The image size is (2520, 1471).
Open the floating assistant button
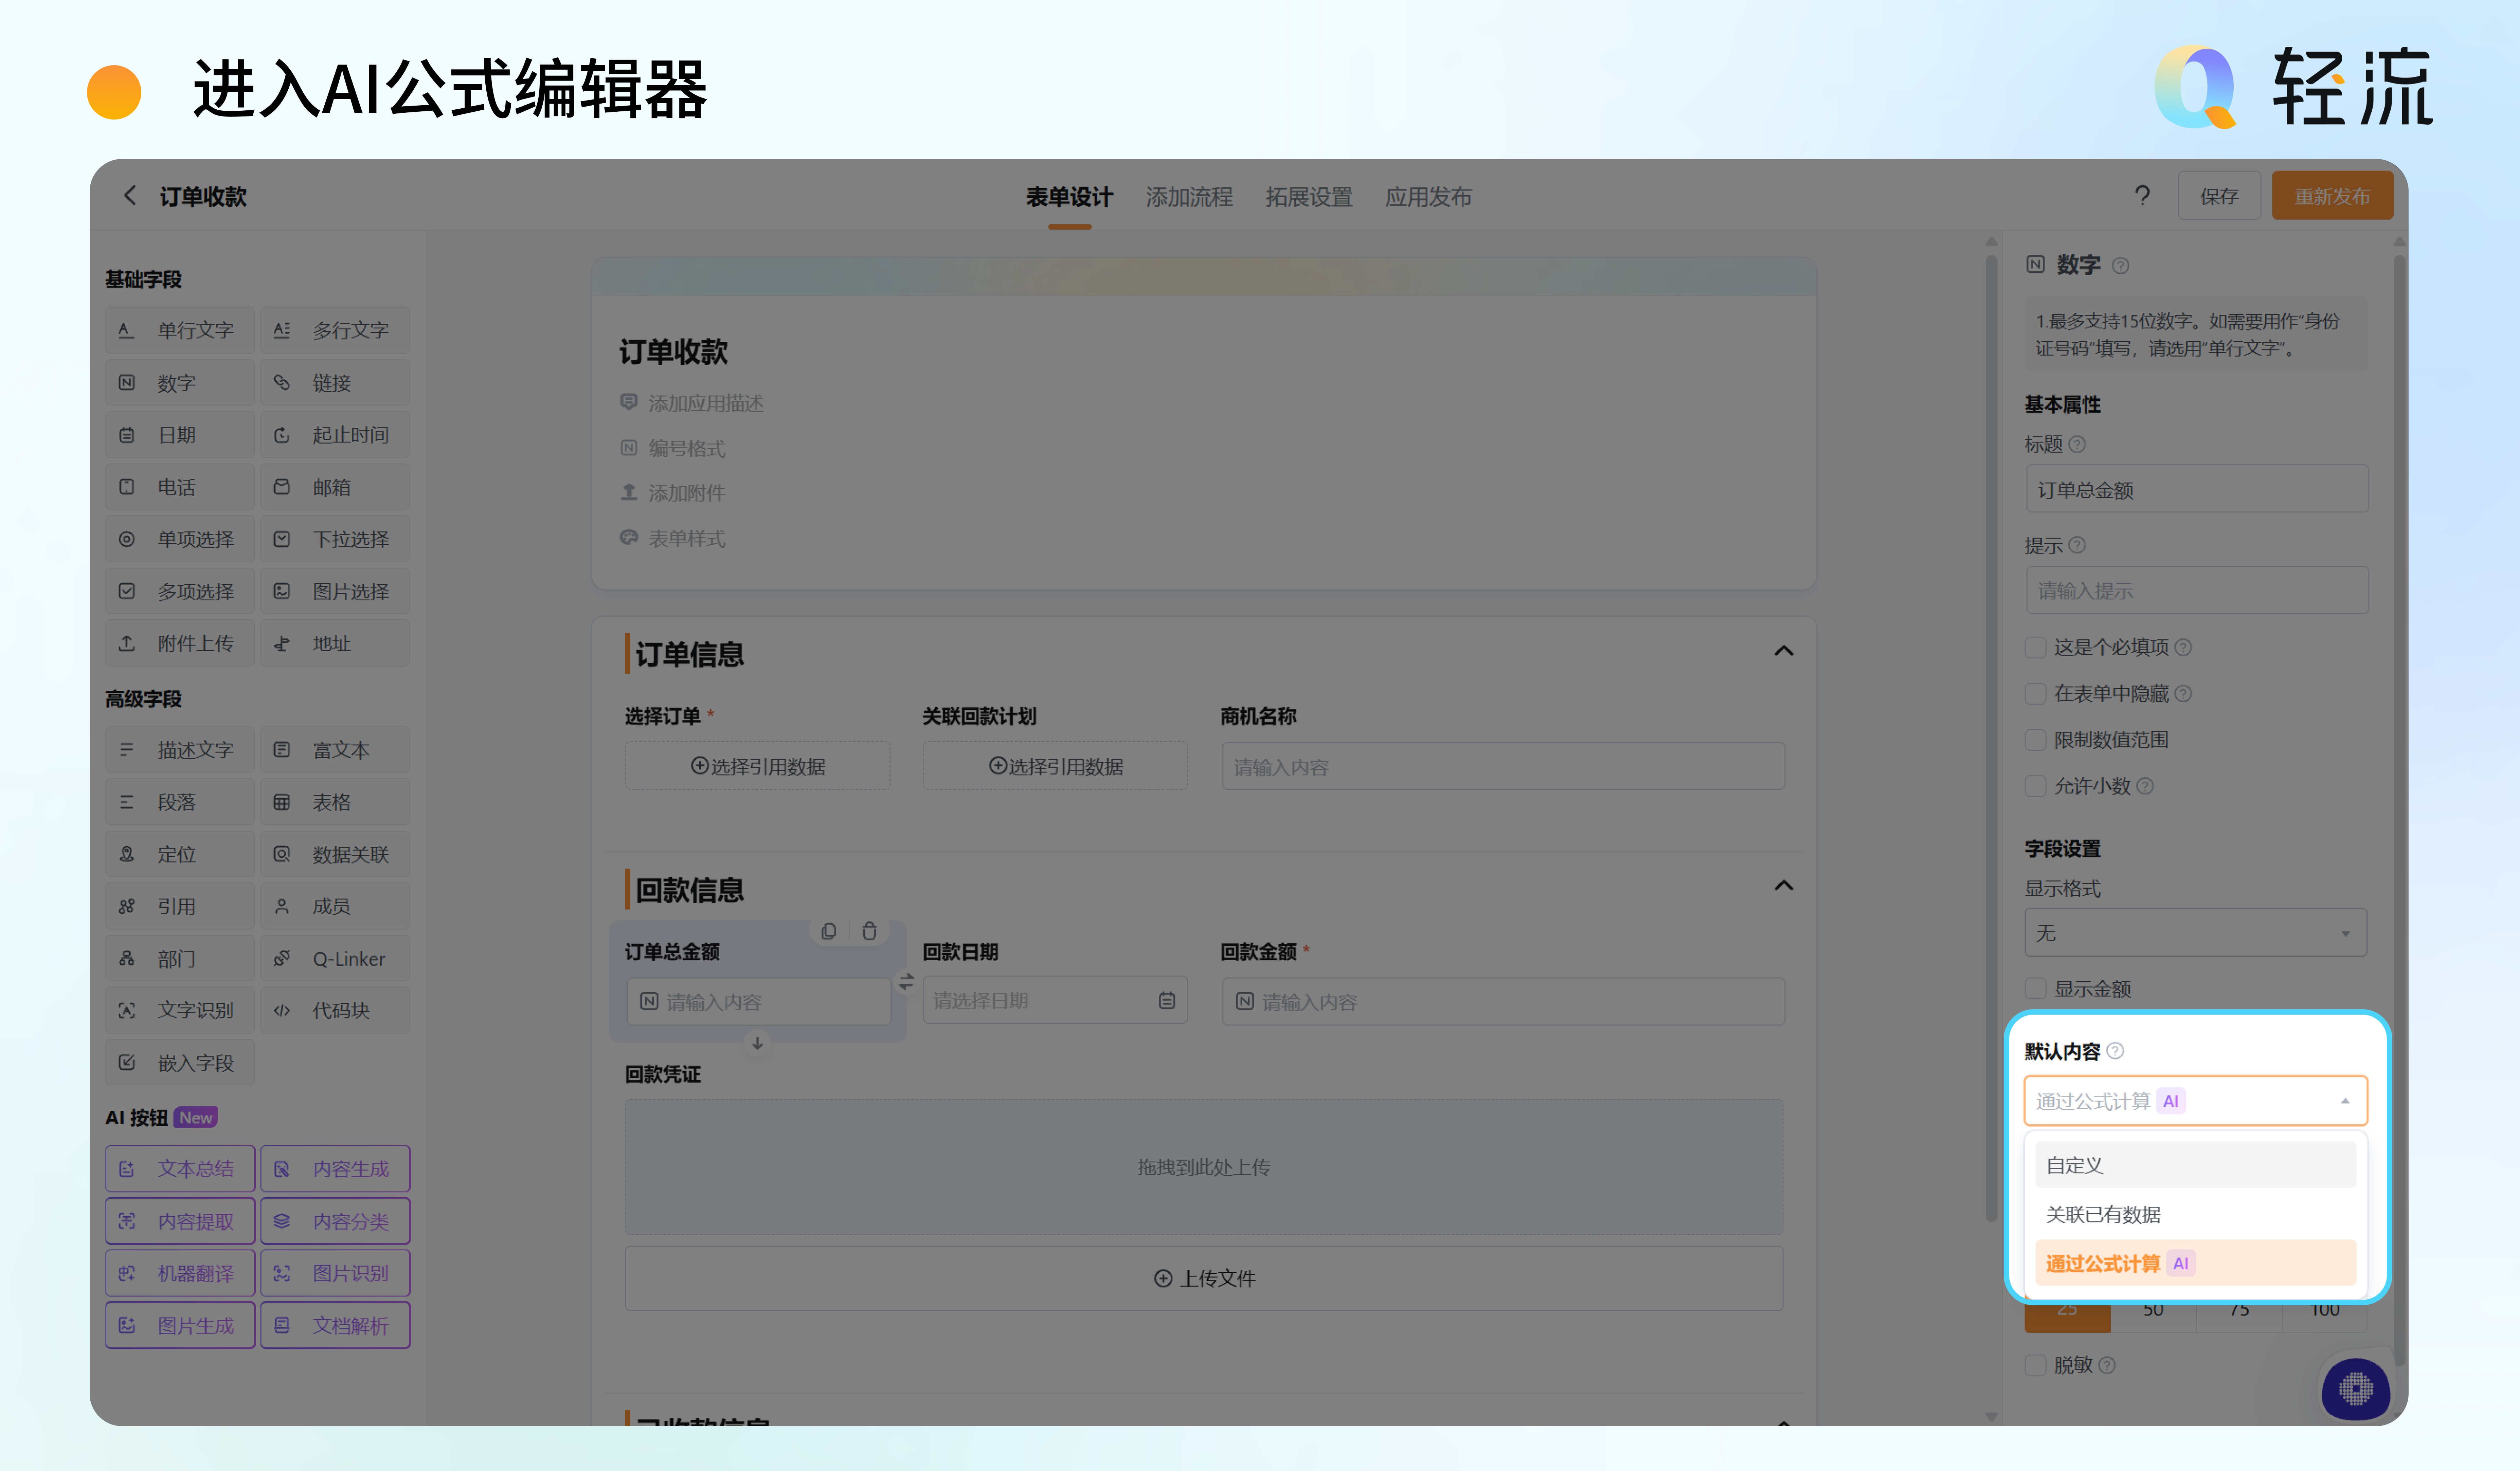click(x=2356, y=1389)
